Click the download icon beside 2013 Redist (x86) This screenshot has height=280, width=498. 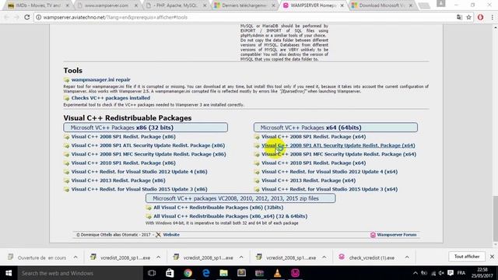(x=66, y=180)
